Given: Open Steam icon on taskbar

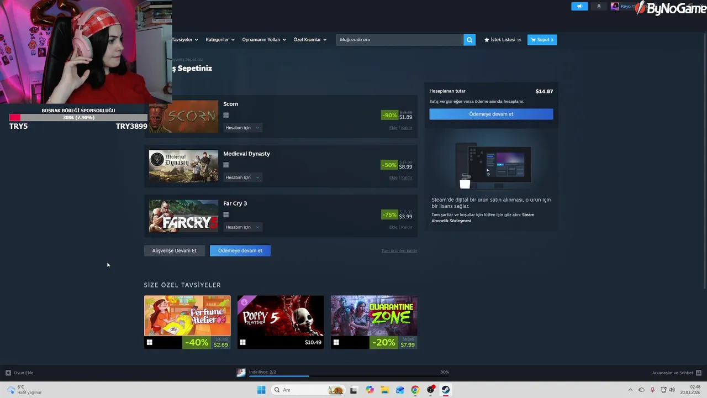Looking at the screenshot, I should [x=446, y=390].
